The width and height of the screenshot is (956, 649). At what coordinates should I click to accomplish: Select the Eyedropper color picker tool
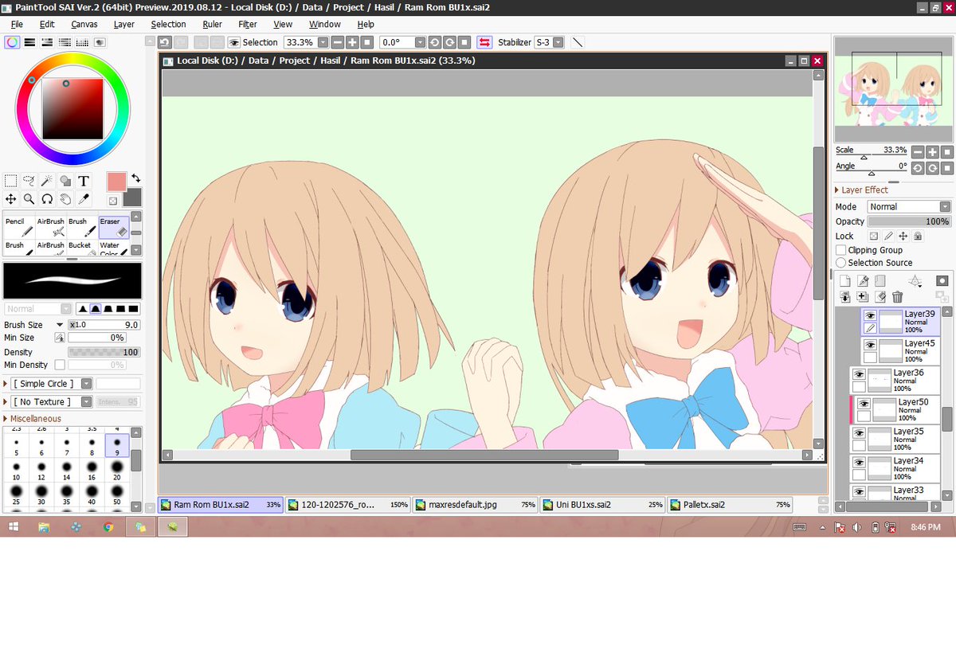[x=84, y=199]
